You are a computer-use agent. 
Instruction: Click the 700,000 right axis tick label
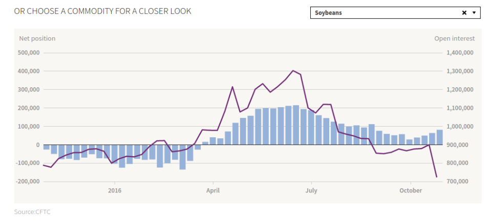(x=462, y=181)
